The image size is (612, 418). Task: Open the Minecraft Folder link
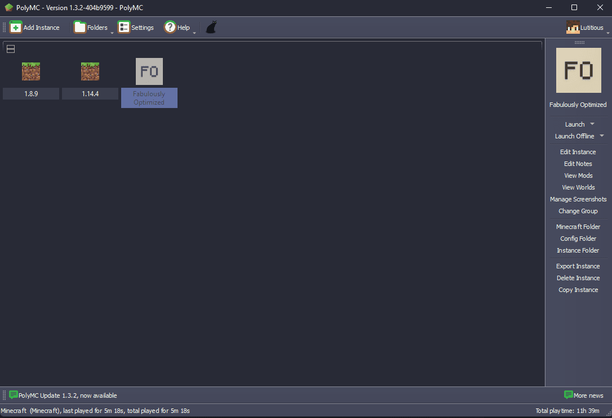point(578,226)
